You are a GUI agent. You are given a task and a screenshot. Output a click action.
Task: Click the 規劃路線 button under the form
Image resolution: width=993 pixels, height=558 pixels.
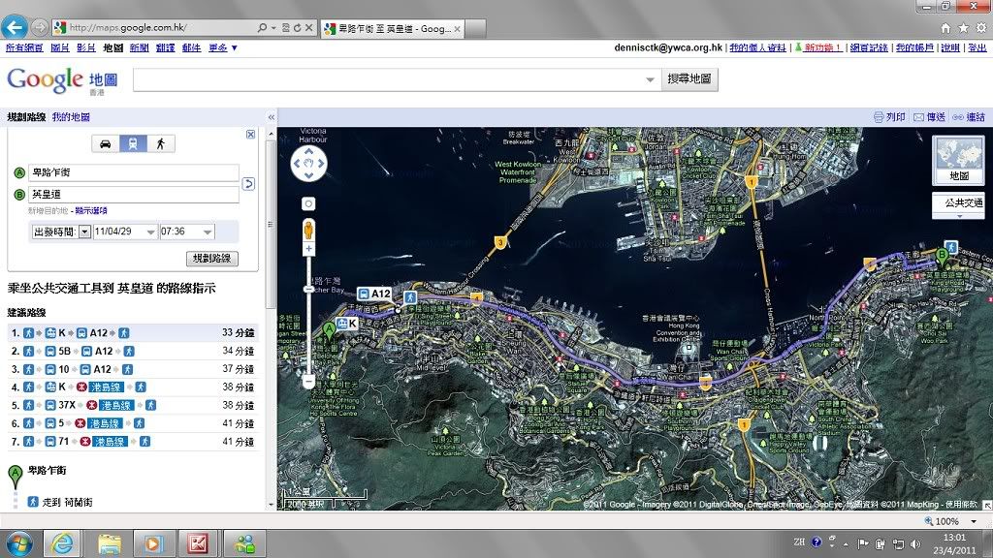212,258
